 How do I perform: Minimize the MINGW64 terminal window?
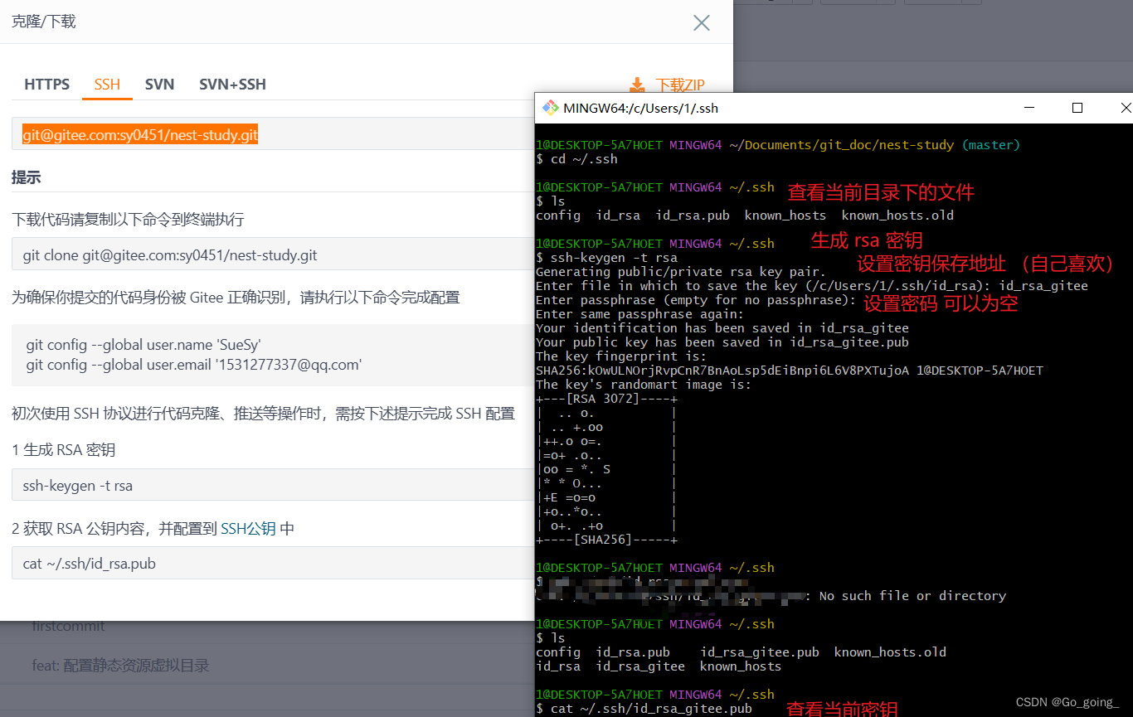tap(1029, 108)
